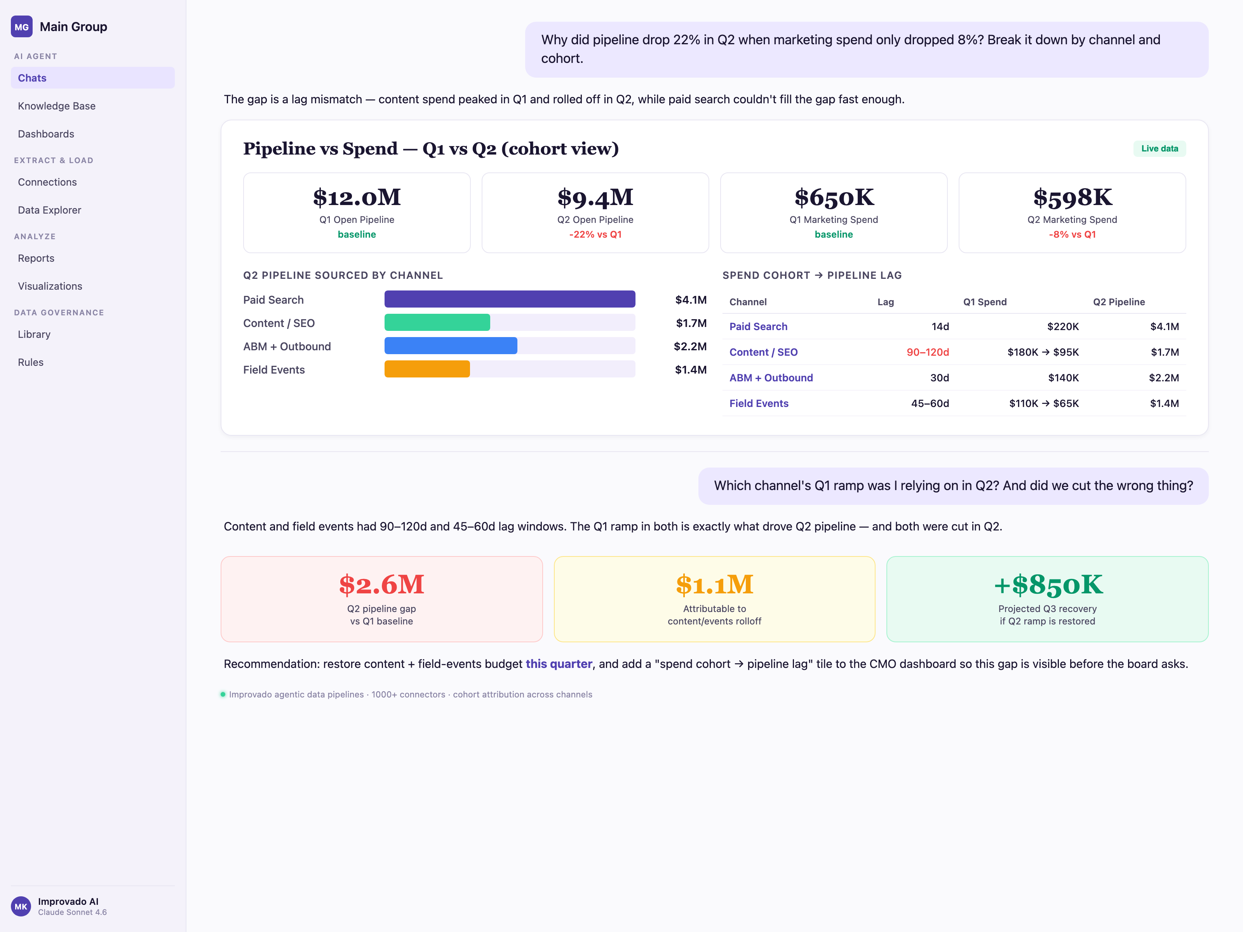1243x932 pixels.
Task: Select the $9.4M Q2 Open Pipeline card
Action: [595, 212]
